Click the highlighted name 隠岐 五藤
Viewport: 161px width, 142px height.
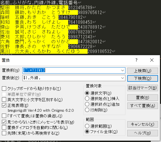[x=12, y=17]
